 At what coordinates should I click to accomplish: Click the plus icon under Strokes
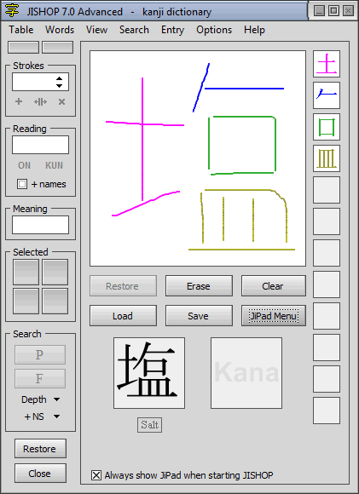click(19, 101)
